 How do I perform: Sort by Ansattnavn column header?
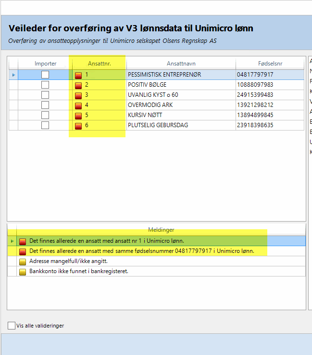tap(181, 64)
